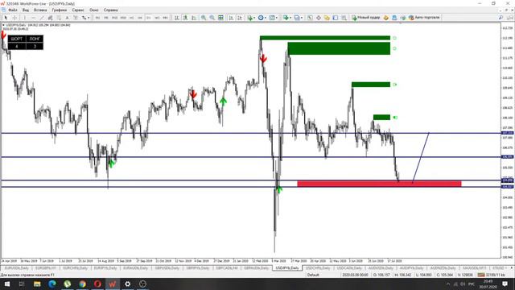Screen dimensions: 515x290
Task: Display chart as line chart
Action: click(194, 18)
